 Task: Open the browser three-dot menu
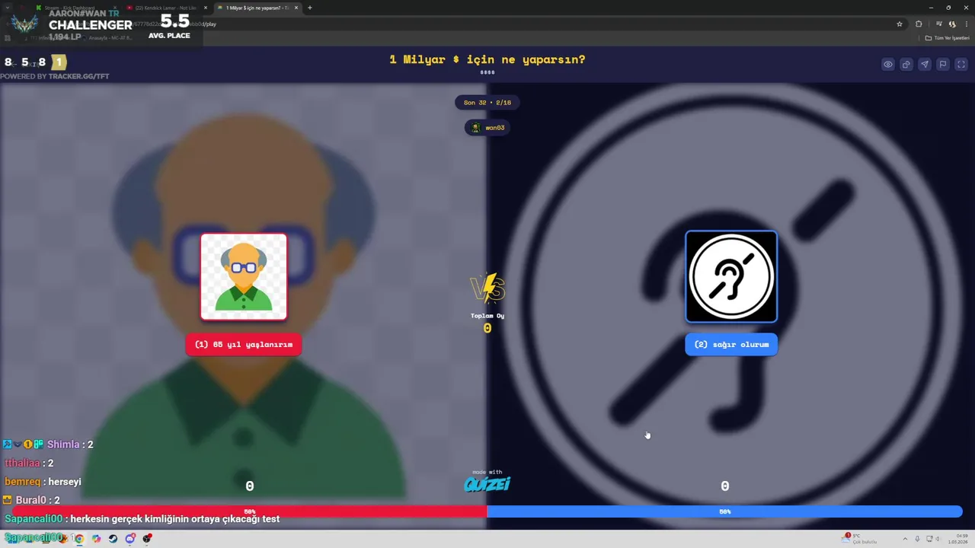(x=967, y=24)
